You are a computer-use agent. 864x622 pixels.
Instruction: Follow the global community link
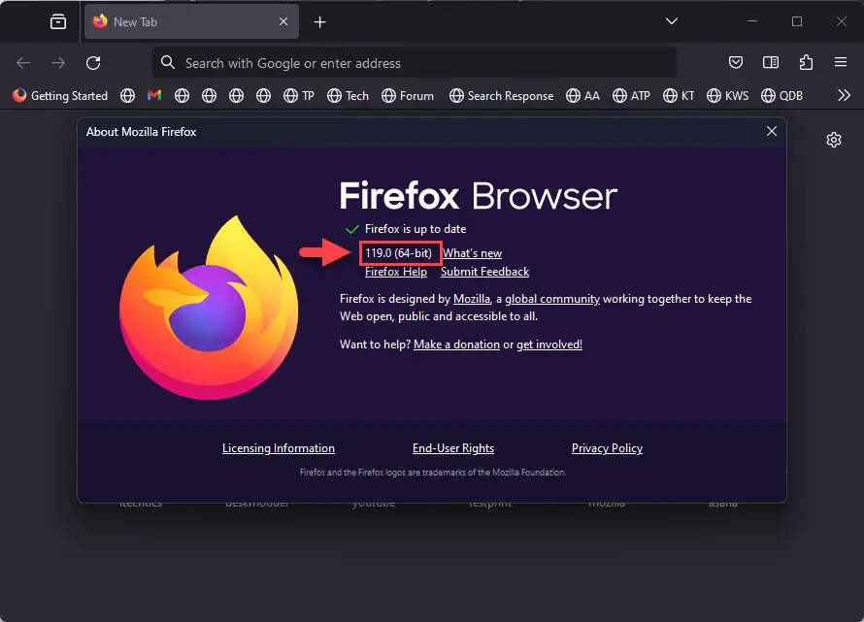[x=552, y=299]
